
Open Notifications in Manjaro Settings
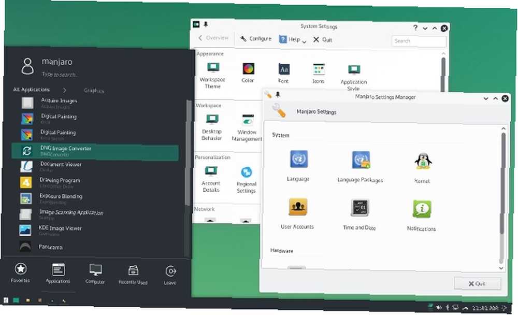pyautogui.click(x=422, y=216)
